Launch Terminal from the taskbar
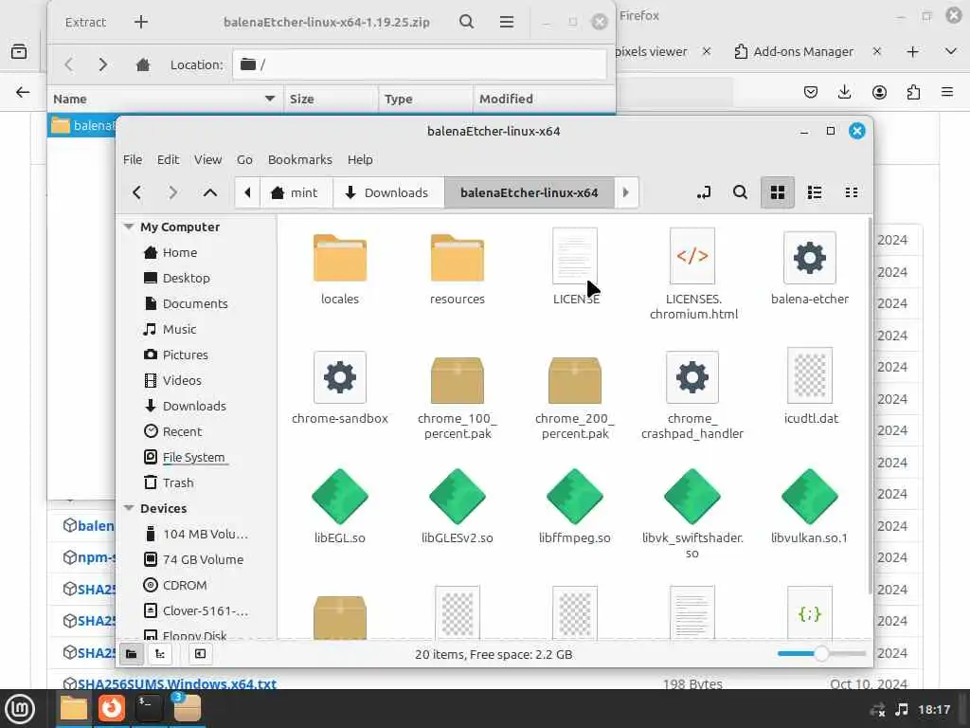 pyautogui.click(x=149, y=708)
